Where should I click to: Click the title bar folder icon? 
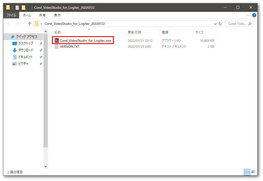pyautogui.click(x=8, y=8)
